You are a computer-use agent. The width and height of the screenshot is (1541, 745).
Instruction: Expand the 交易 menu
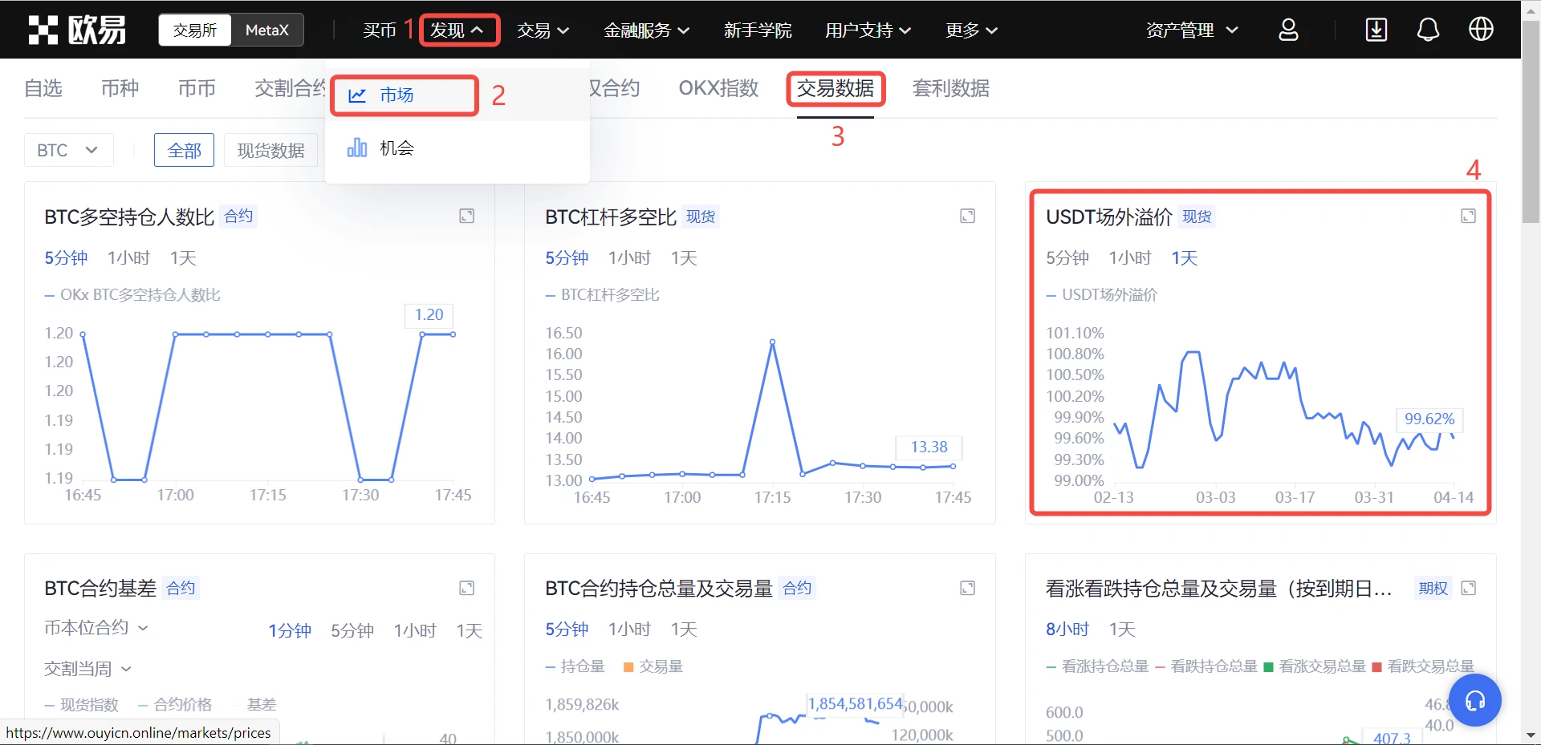pos(543,30)
